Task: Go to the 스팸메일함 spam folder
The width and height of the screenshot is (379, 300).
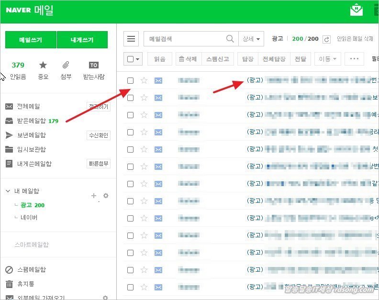Action: tap(31, 270)
